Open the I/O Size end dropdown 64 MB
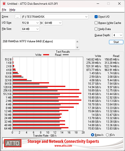 (x=53, y=23)
